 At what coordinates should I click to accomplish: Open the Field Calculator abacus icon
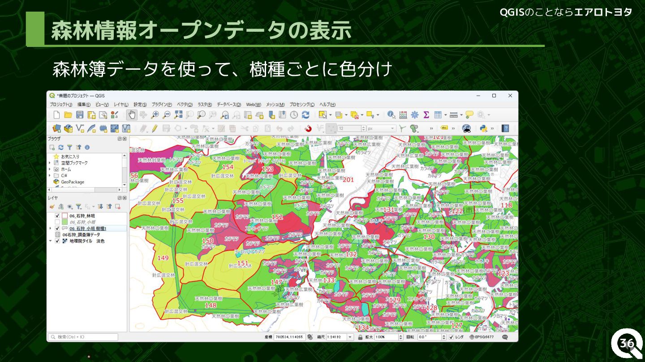(x=403, y=115)
